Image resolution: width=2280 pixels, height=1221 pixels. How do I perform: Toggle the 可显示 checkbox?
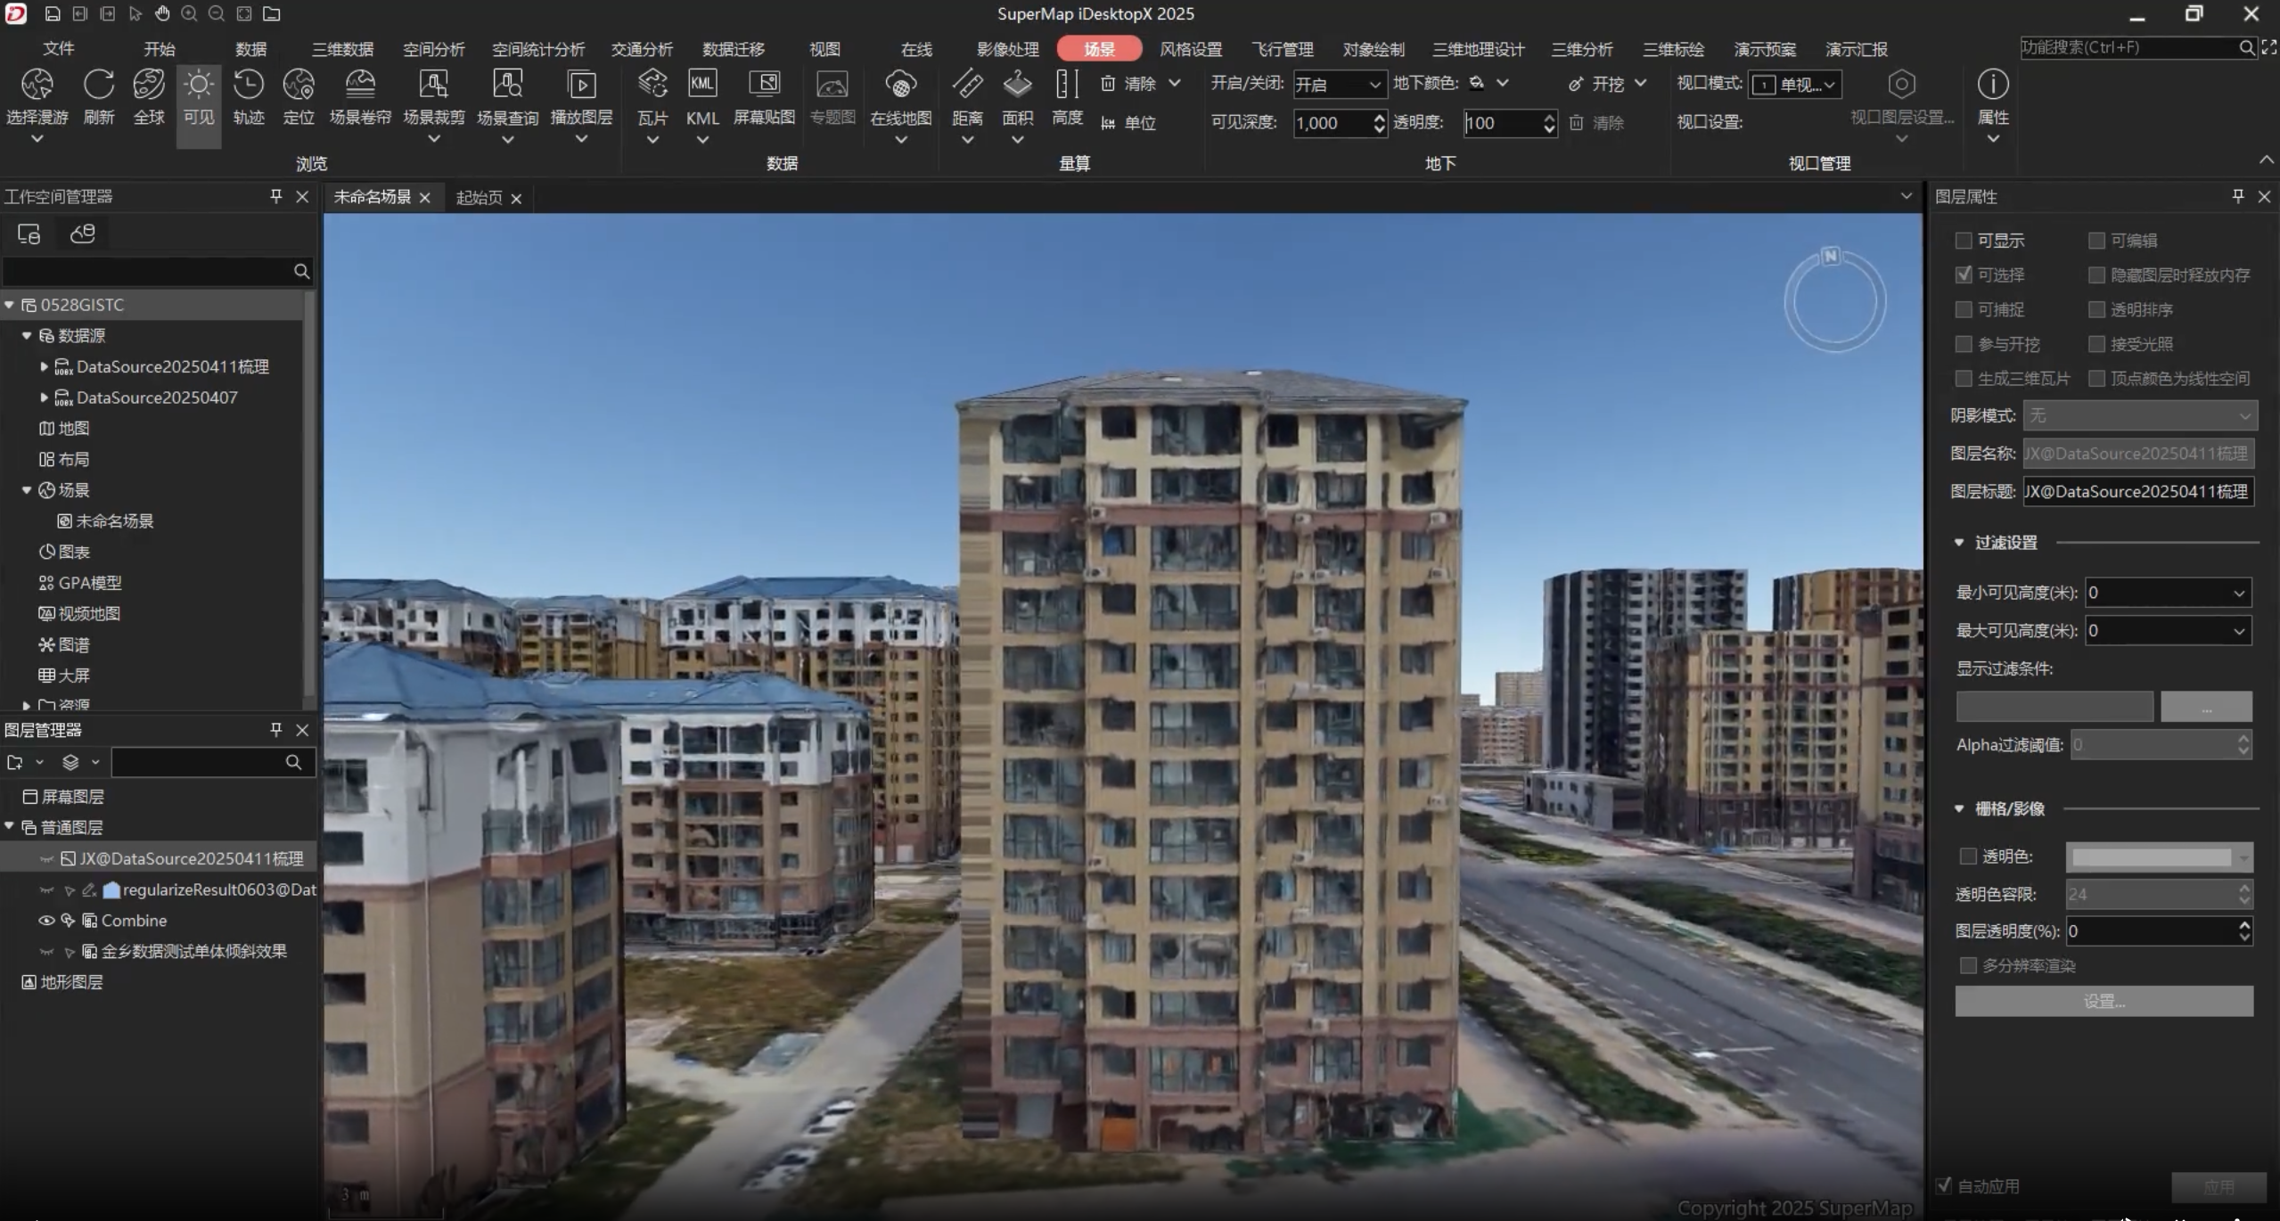point(1963,241)
